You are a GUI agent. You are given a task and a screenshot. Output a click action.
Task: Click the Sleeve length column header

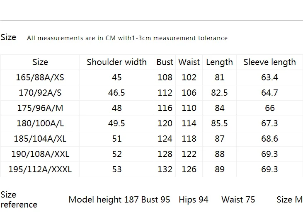click(269, 63)
